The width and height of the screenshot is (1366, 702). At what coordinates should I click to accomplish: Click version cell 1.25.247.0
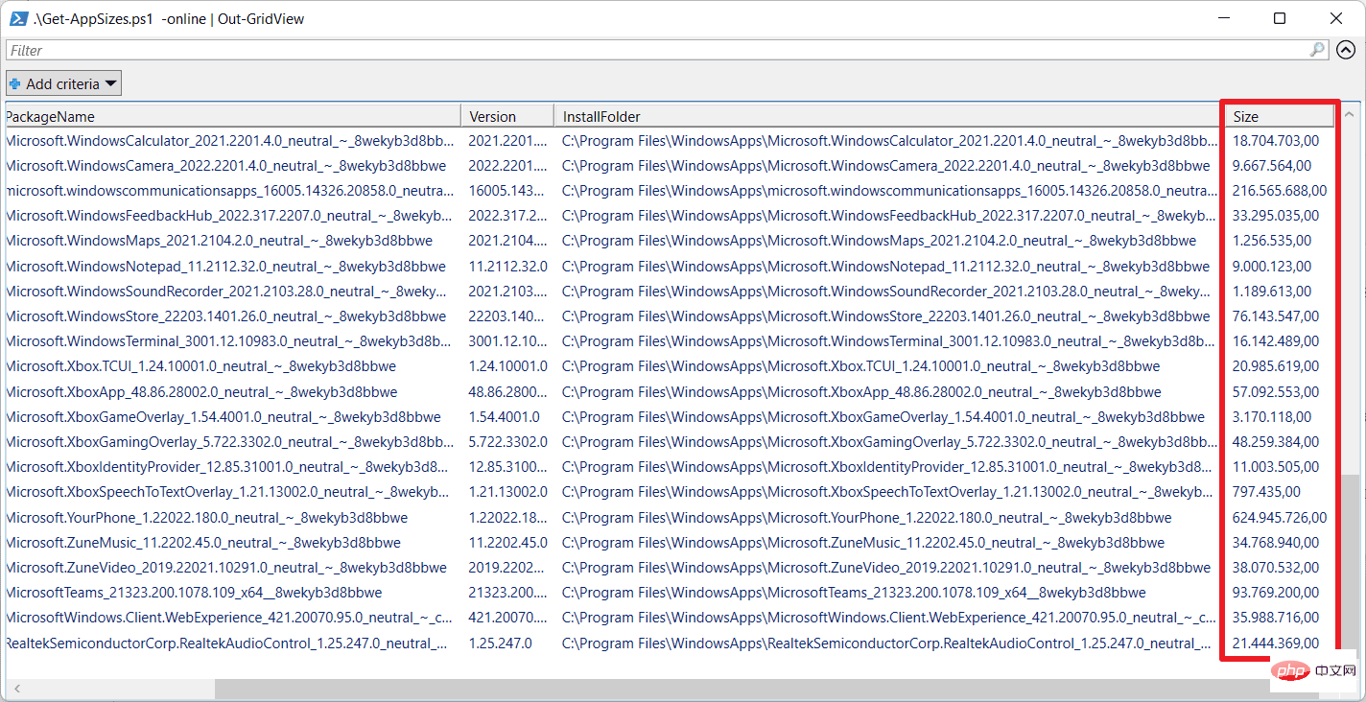click(500, 643)
